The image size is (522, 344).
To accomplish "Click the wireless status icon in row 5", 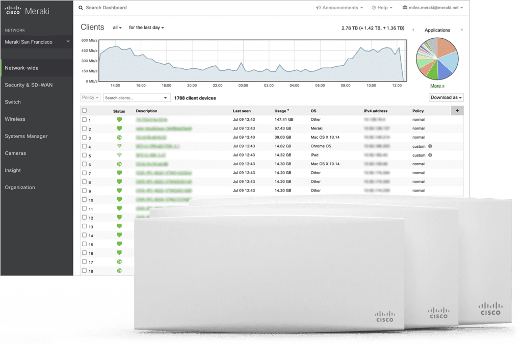I will pyautogui.click(x=119, y=155).
